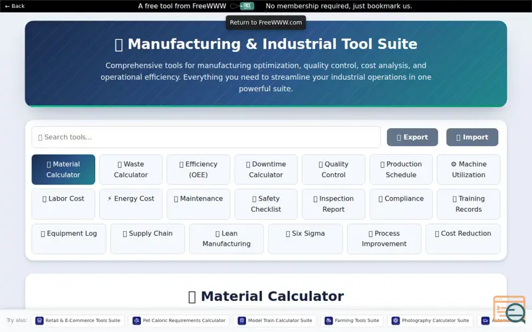Click the green FREE tag icon
Screen dimensions: 532x332
click(247, 6)
